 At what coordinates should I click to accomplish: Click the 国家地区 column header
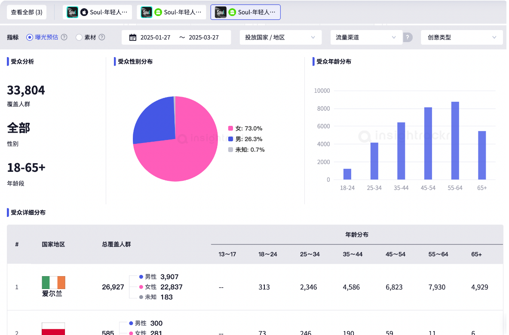point(54,244)
